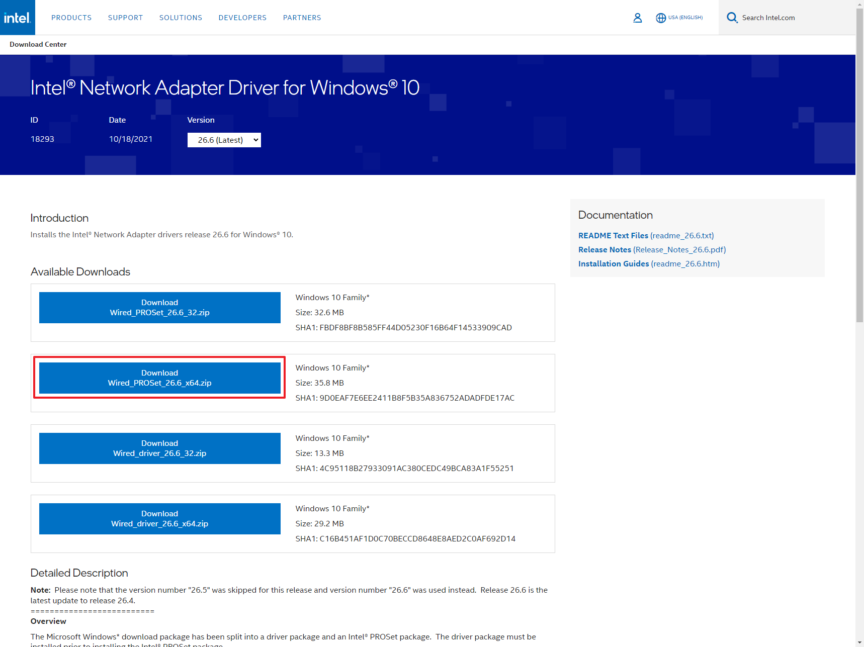Click the page vertical scrollbar thumb
Image resolution: width=864 pixels, height=647 pixels.
(x=859, y=166)
